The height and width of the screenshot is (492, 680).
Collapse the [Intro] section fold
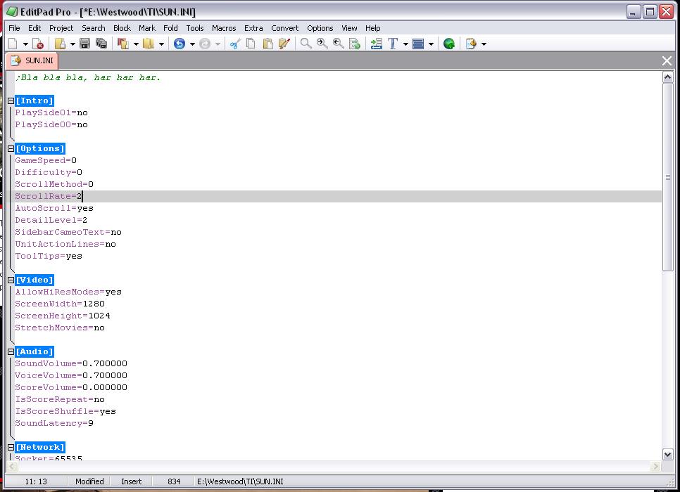(x=11, y=101)
